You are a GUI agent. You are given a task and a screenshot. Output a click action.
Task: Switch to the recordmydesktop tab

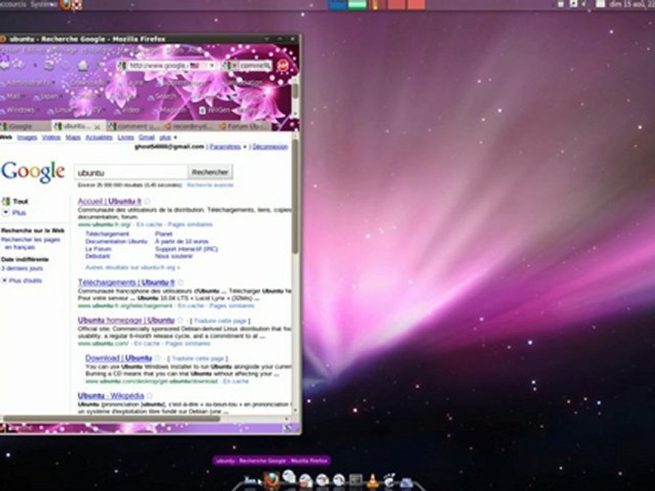[189, 126]
